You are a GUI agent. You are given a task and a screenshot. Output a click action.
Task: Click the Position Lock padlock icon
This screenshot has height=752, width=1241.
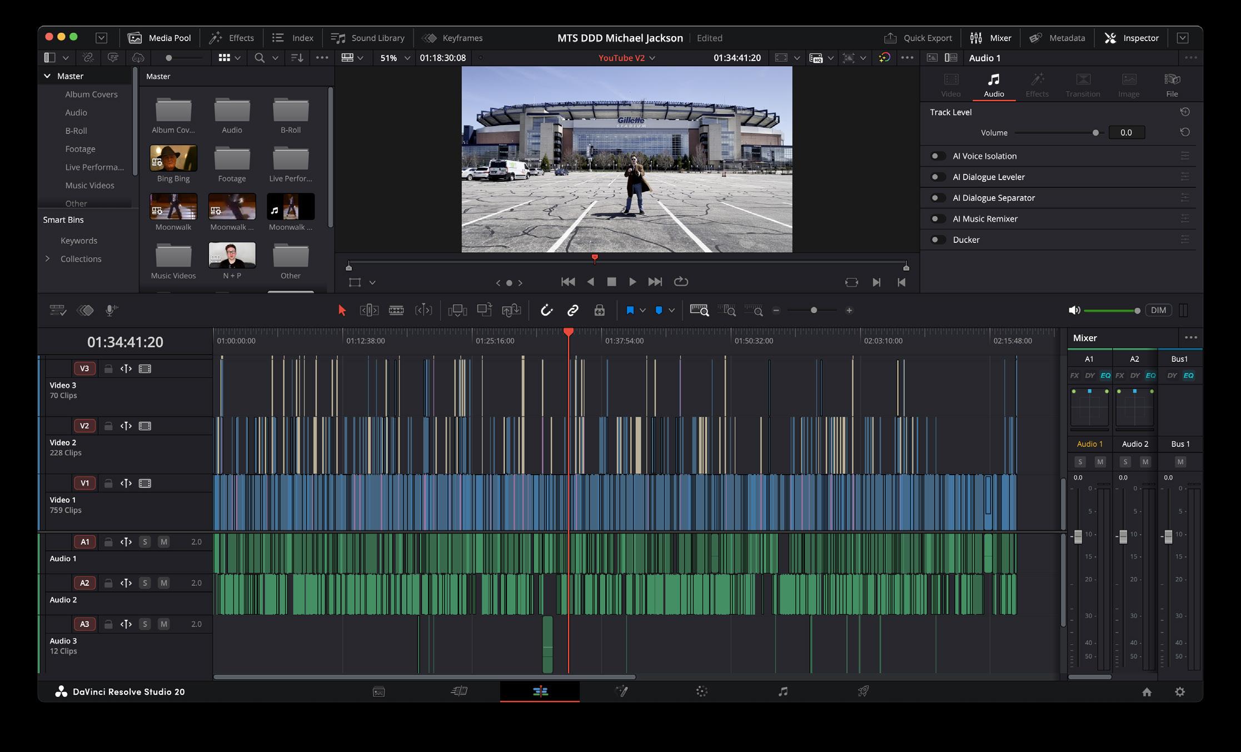(x=599, y=310)
